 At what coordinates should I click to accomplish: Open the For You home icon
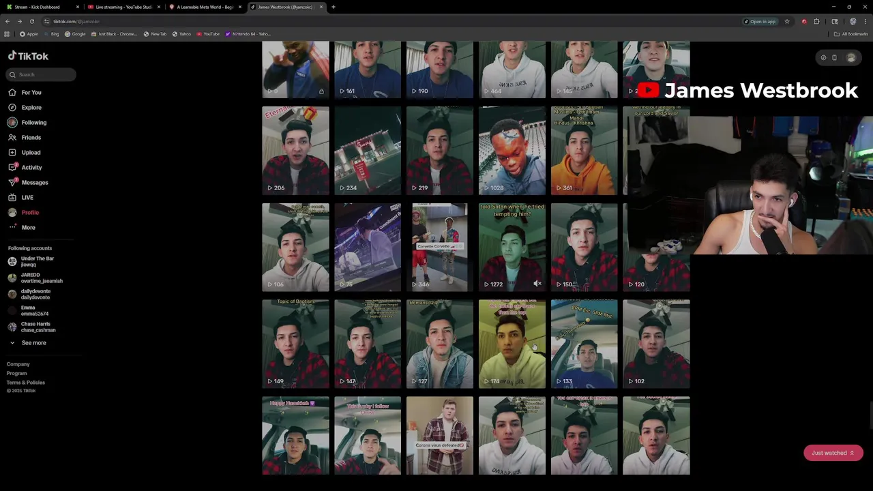coord(12,92)
